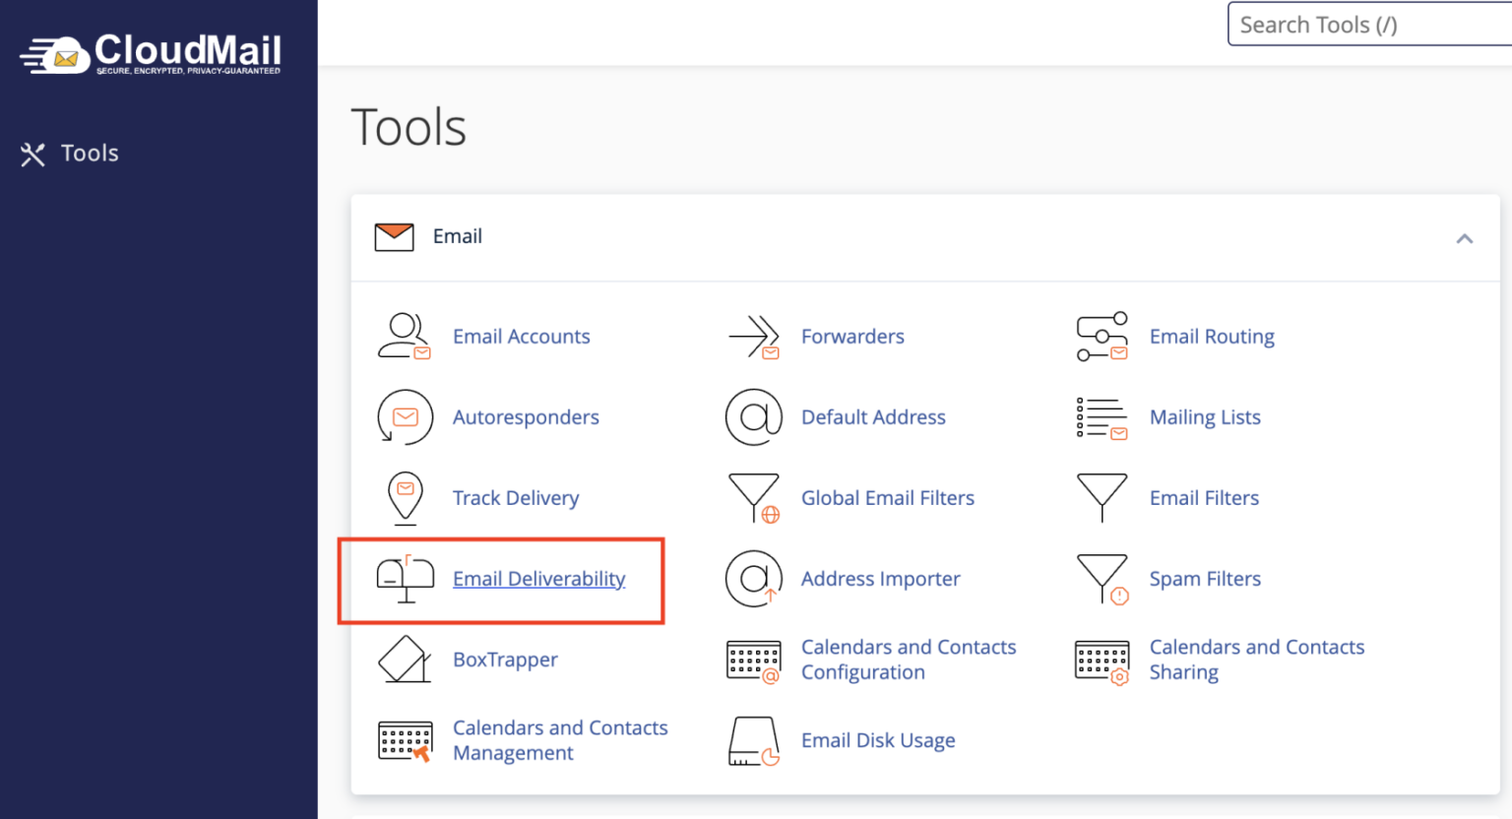1512x819 pixels.
Task: Click the CloudMail logo
Action: [152, 54]
